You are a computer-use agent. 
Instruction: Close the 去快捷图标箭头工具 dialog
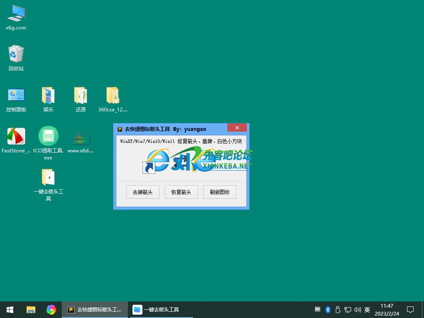point(237,128)
